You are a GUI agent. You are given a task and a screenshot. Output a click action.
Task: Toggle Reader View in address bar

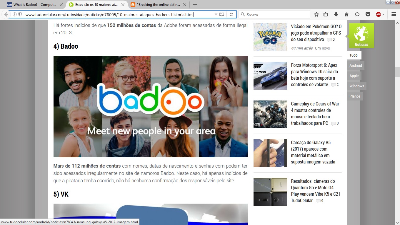[x=222, y=14]
